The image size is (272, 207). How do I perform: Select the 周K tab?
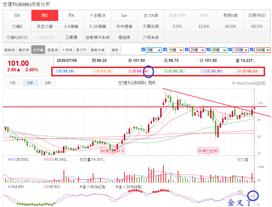(45, 16)
